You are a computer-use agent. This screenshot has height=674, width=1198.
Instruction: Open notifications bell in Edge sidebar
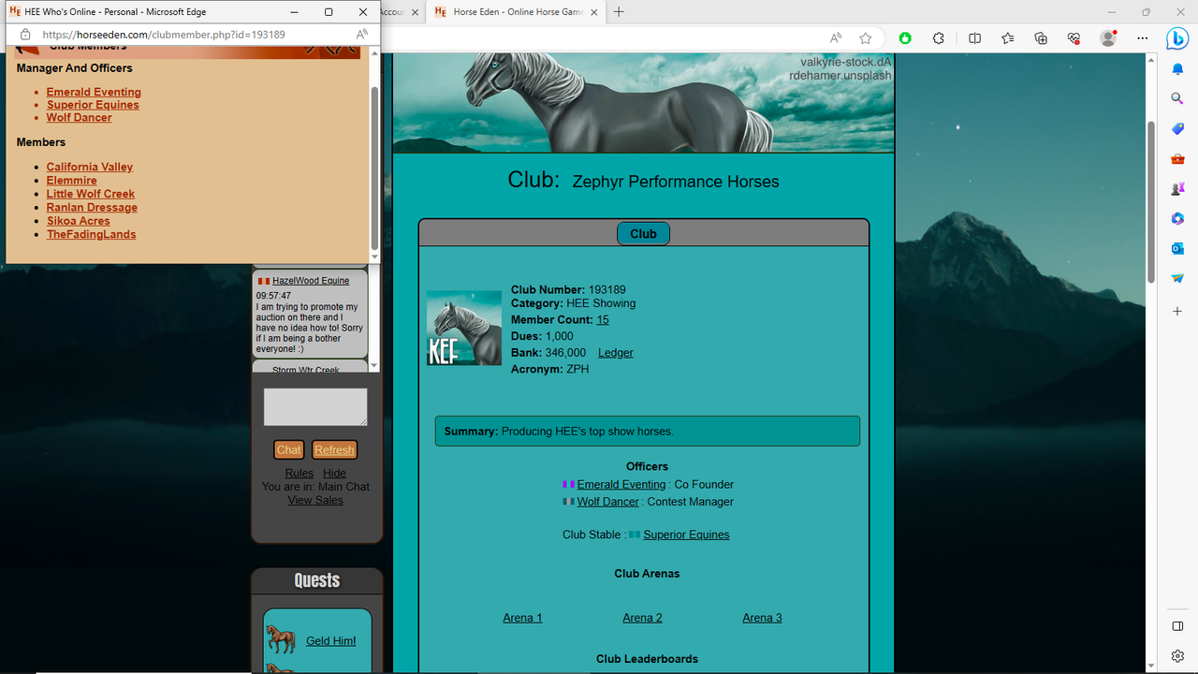pyautogui.click(x=1177, y=69)
